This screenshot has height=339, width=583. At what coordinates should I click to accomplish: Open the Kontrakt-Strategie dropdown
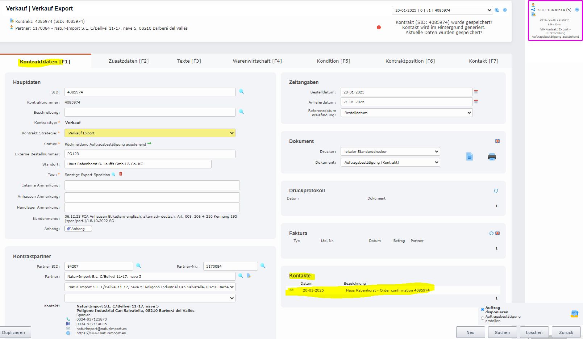coord(150,133)
